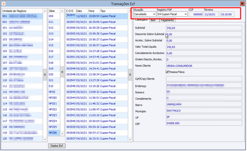
Task: Click the Unidade de Negócio column header
Action: click(22, 11)
